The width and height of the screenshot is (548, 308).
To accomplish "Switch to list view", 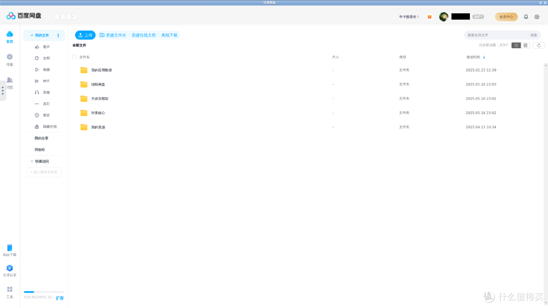I will click(x=516, y=46).
